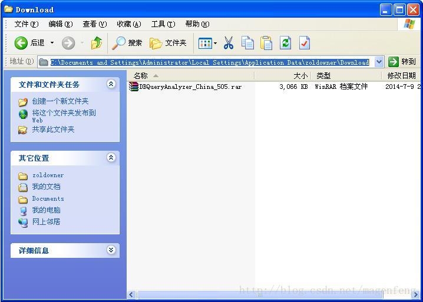Viewport: 423px width, 302px height.
Task: Click the Copy icon in toolbar
Action: click(x=247, y=43)
